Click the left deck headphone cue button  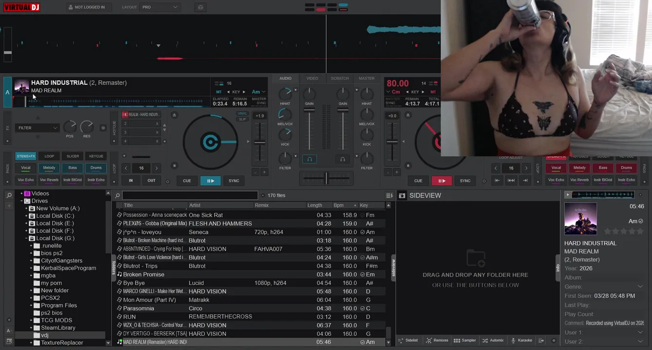click(309, 159)
